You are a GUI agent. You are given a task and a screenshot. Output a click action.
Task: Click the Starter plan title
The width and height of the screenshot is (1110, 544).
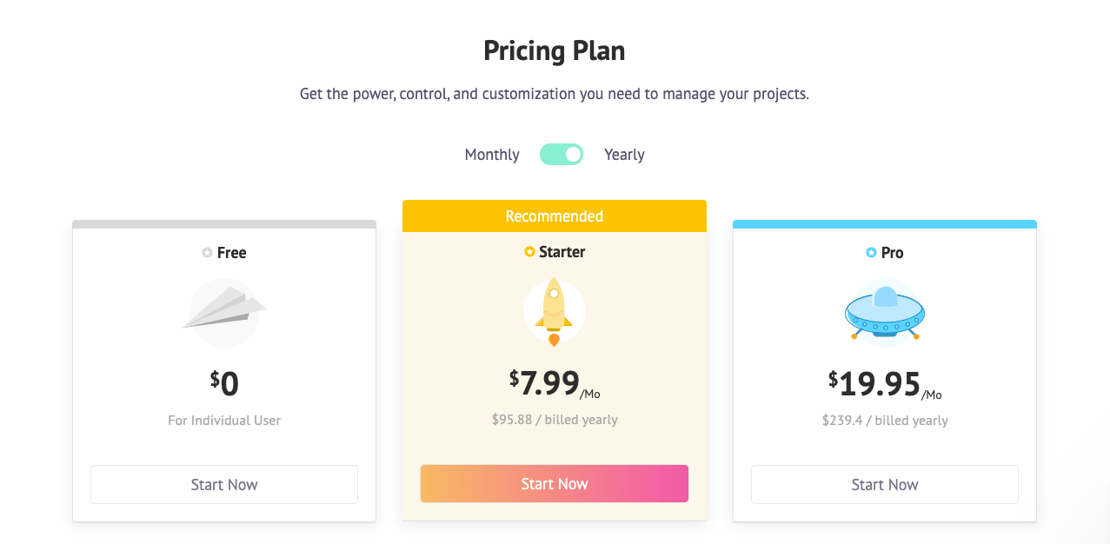coord(562,252)
